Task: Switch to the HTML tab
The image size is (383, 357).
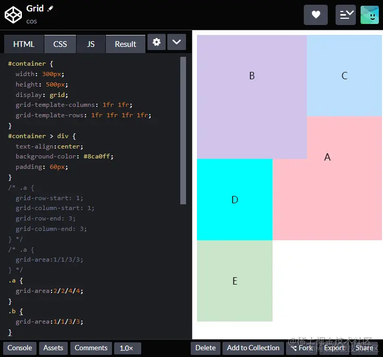Action: (x=23, y=44)
